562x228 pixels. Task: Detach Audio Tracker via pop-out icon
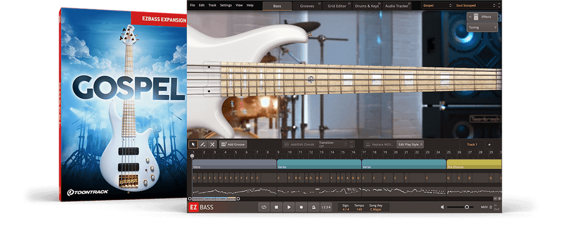409,4
